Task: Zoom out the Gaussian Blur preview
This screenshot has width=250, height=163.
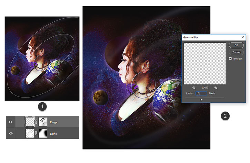Action: pos(194,88)
